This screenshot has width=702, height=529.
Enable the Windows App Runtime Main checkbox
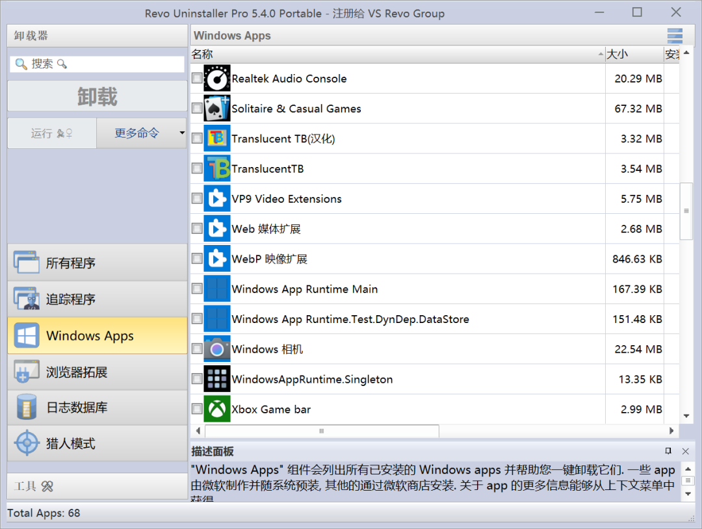197,289
